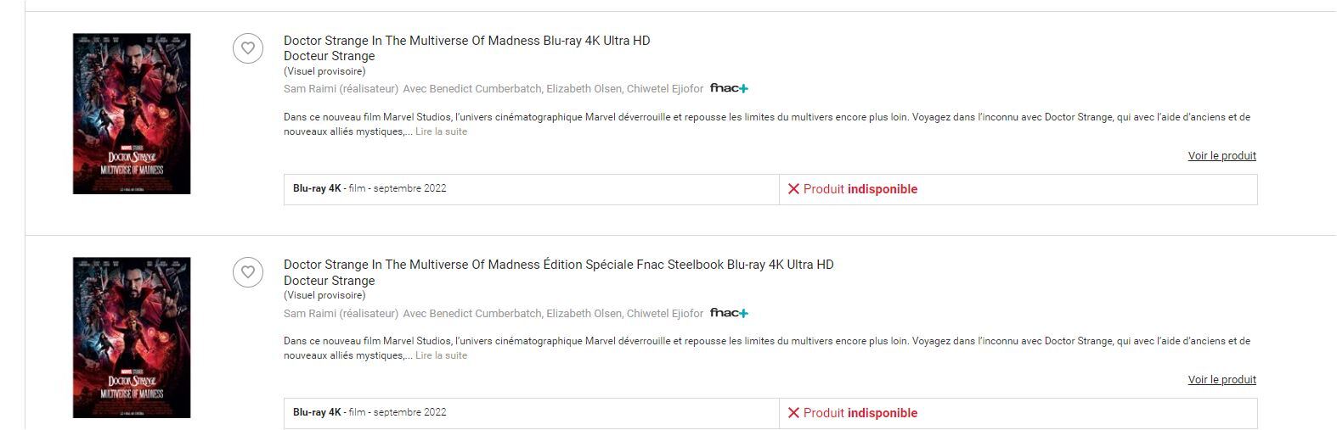1337x430 pixels.
Task: Click 'Voir le produit' for the first listing
Action: point(1221,156)
